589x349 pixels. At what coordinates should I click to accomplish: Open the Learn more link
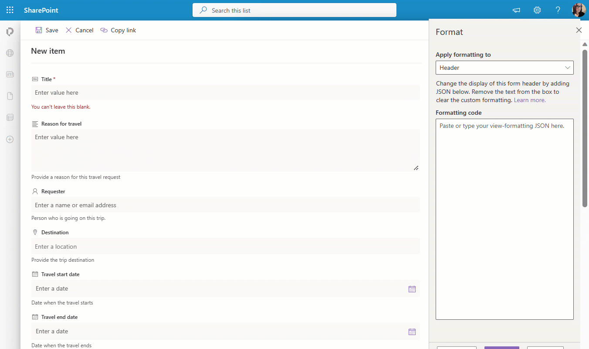coord(529,99)
